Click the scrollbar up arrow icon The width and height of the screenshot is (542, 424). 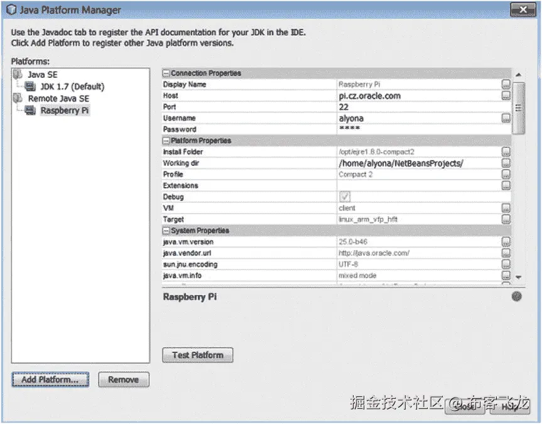pyautogui.click(x=519, y=73)
